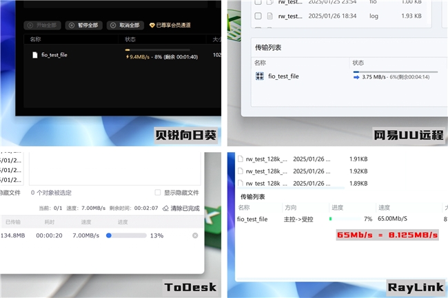Image resolution: width=448 pixels, height=298 pixels.
Task: Click the 134.8MB transferred value
Action: tap(13, 235)
